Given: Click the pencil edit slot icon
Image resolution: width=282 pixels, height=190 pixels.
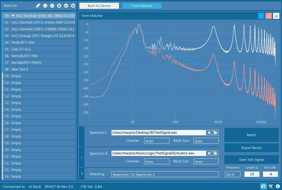Looking at the screenshot, I should coord(38,6).
